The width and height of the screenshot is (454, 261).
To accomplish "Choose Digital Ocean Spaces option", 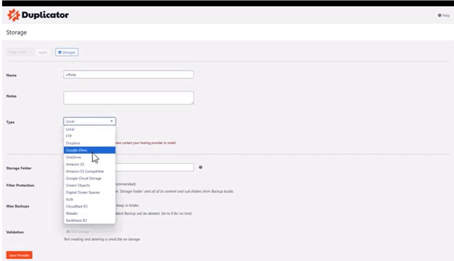I will (83, 192).
